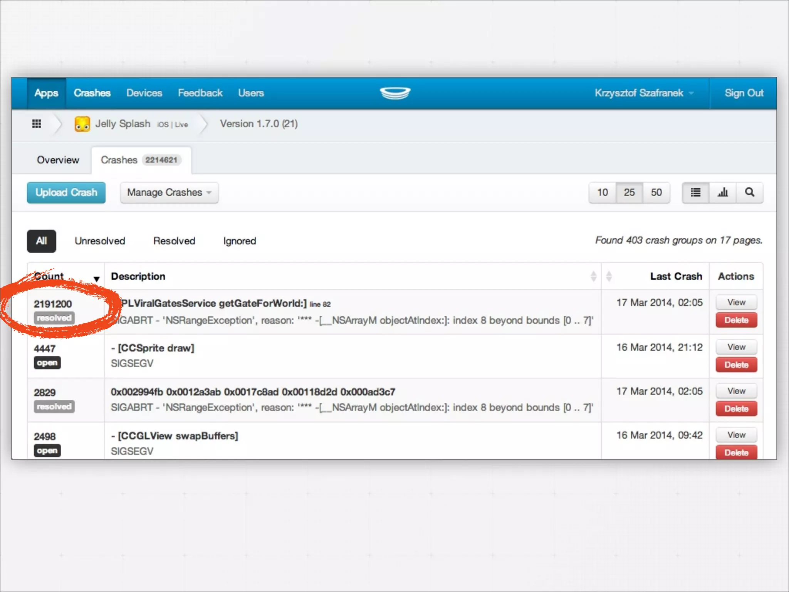Screen dimensions: 789x592
Task: Sort by Description column arrows
Action: click(593, 276)
